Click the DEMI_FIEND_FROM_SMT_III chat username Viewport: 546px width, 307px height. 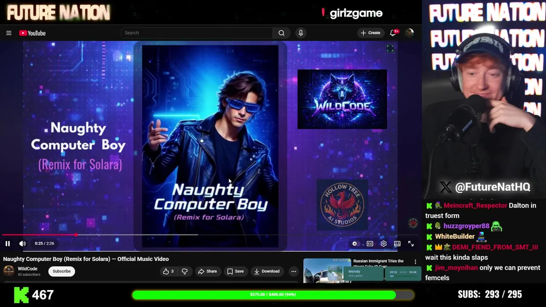point(495,247)
